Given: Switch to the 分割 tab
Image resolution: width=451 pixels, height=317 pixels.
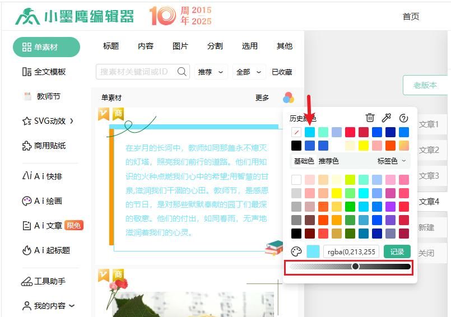Looking at the screenshot, I should coord(215,46).
